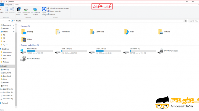Click Local Disk (E:) capacity bar
The width and height of the screenshot is (199, 111).
[109, 51]
